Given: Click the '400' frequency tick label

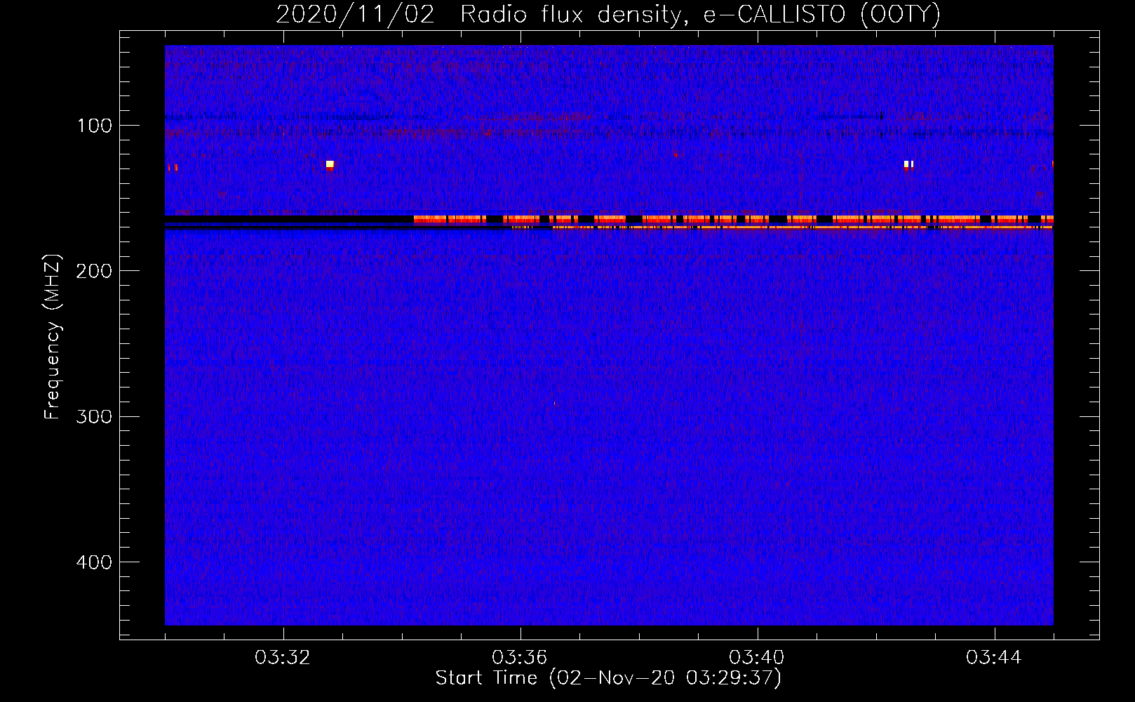Looking at the screenshot, I should (x=94, y=562).
